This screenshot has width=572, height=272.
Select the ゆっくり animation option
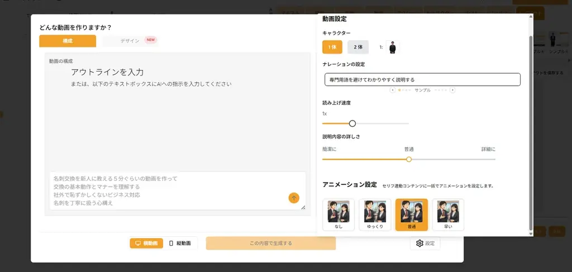[375, 214]
